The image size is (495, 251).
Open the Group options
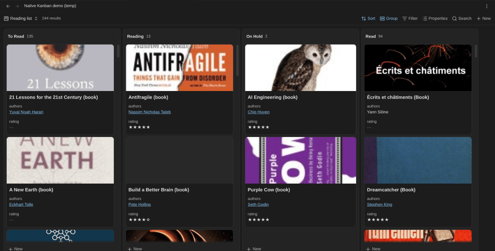pyautogui.click(x=389, y=19)
